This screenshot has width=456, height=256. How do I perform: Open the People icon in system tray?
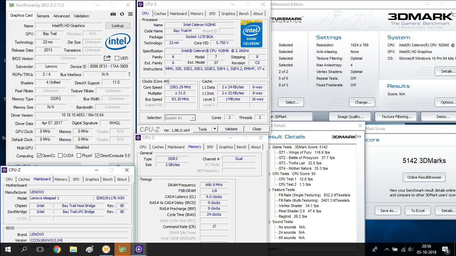375,249
